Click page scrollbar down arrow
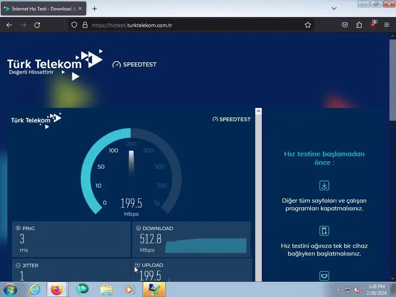Viewport: 396px width, 297px height. pos(393,278)
